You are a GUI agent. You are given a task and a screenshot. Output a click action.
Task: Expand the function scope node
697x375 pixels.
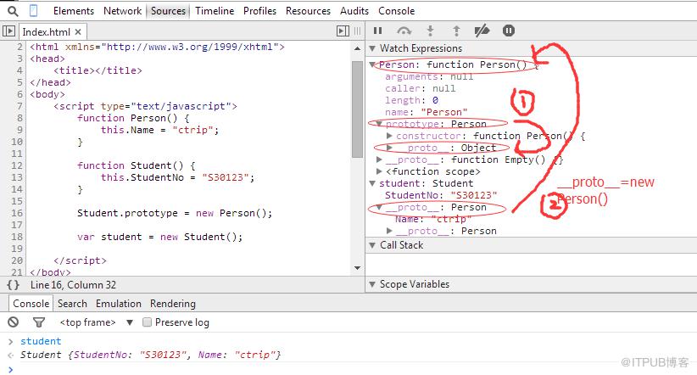click(379, 171)
